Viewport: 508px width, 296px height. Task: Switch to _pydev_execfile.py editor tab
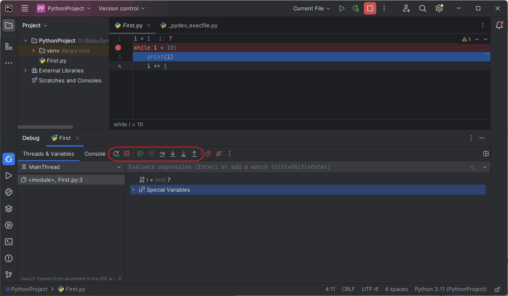(193, 25)
